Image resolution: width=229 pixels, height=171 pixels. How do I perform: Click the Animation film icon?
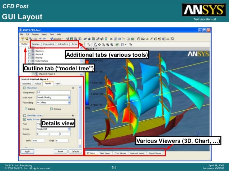pyautogui.click(x=143, y=39)
